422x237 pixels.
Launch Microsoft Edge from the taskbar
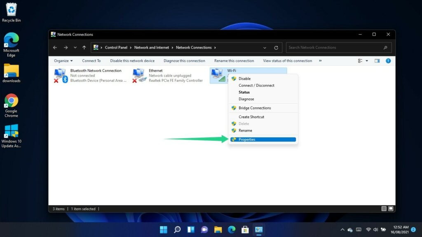coord(231,230)
